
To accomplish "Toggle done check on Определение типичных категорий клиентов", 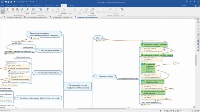I will [142, 55].
